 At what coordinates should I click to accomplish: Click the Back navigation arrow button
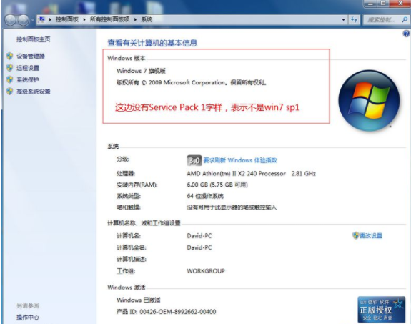(x=10, y=20)
